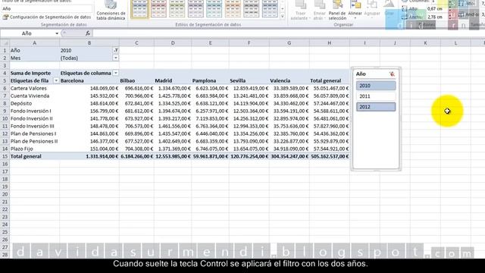
Task: Apply the purple slicer style
Action: point(196,9)
